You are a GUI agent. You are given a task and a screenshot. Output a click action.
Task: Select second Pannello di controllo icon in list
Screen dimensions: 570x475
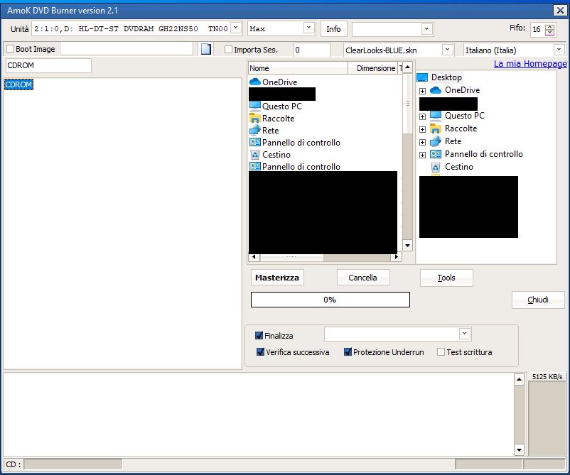(x=255, y=166)
